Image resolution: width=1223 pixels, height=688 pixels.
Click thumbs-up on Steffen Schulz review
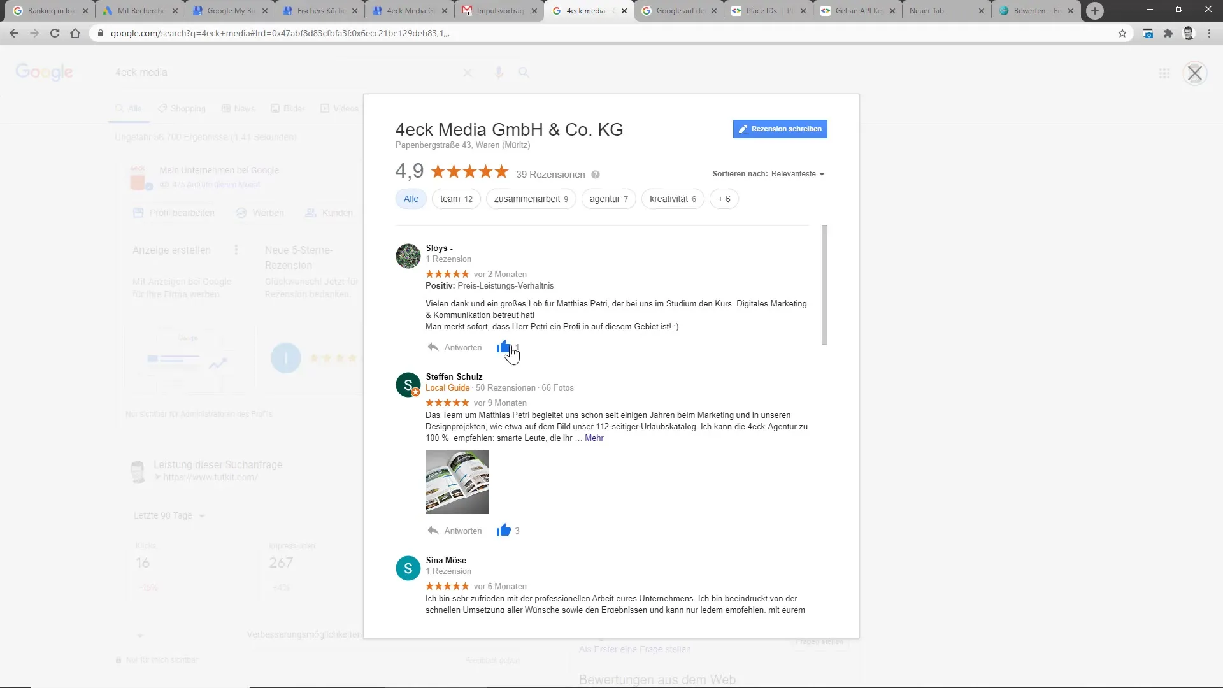click(504, 530)
